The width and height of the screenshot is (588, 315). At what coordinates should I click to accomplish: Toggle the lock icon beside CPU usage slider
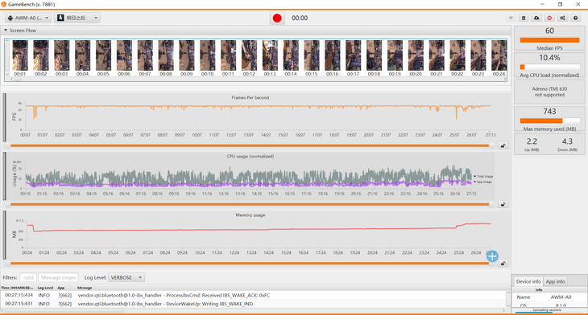[x=503, y=204]
